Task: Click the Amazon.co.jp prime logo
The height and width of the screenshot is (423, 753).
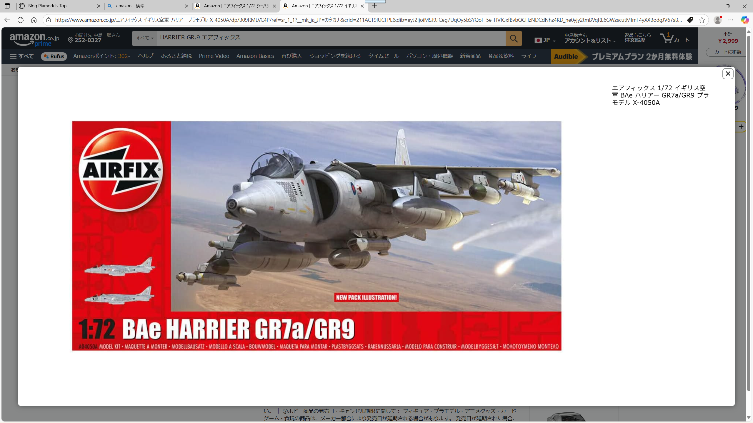Action: pos(34,39)
